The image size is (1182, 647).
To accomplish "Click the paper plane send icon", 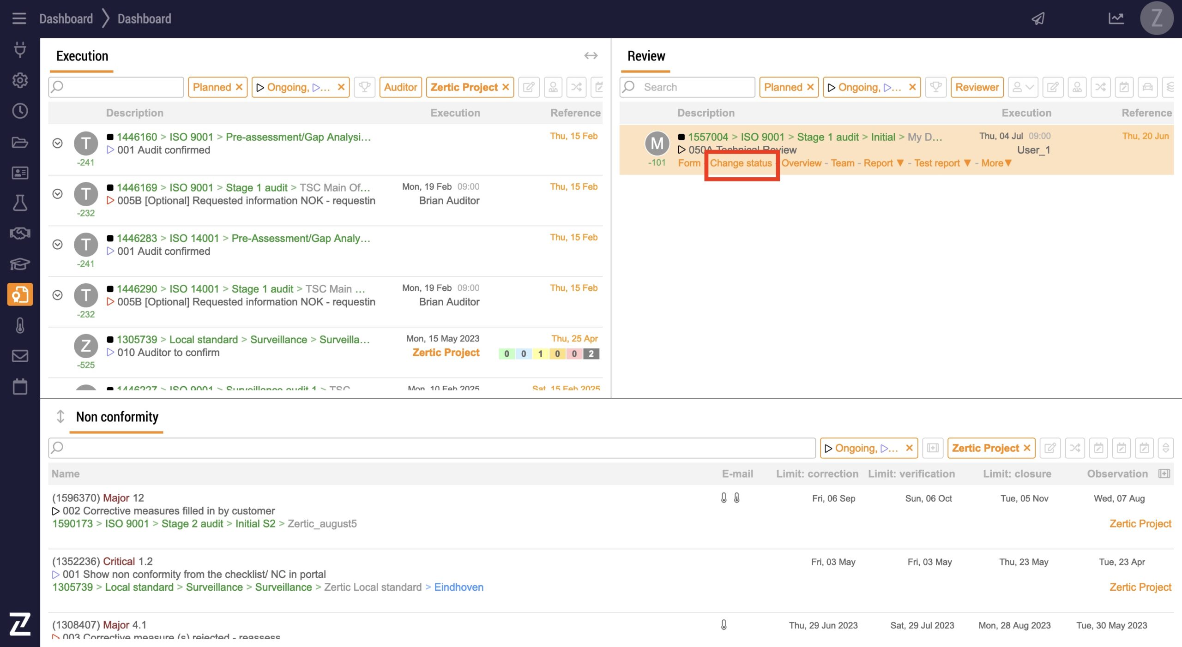I will click(1038, 18).
